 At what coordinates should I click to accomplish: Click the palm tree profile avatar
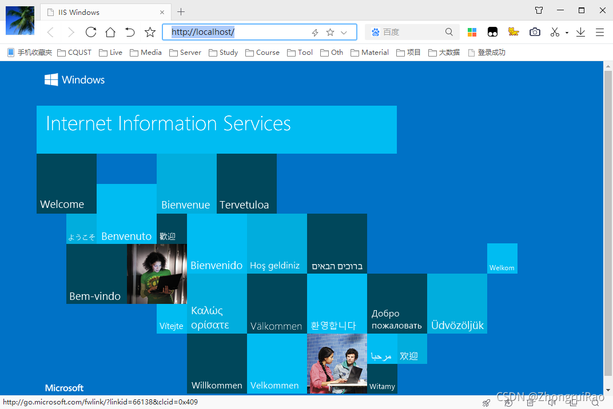coord(20,21)
